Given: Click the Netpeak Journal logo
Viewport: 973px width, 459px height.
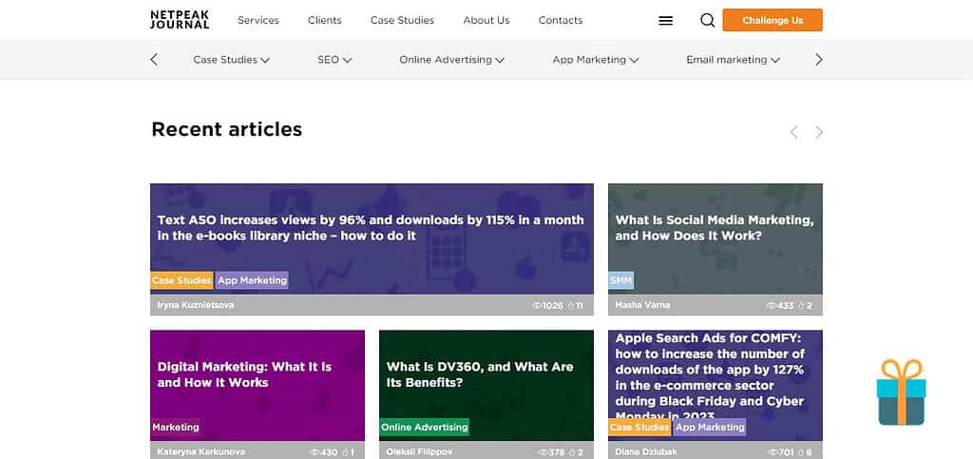Looking at the screenshot, I should tap(180, 20).
